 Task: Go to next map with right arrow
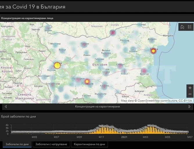point(189,107)
